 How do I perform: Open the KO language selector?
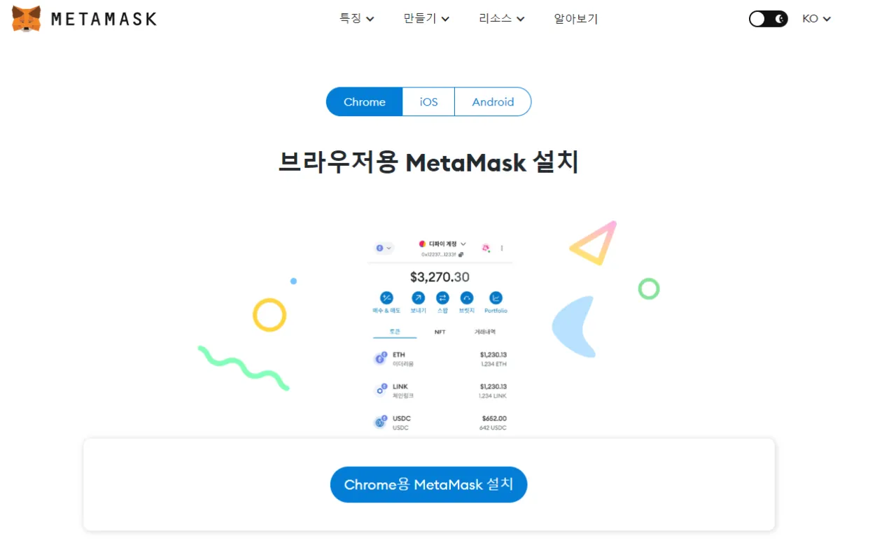(x=816, y=19)
